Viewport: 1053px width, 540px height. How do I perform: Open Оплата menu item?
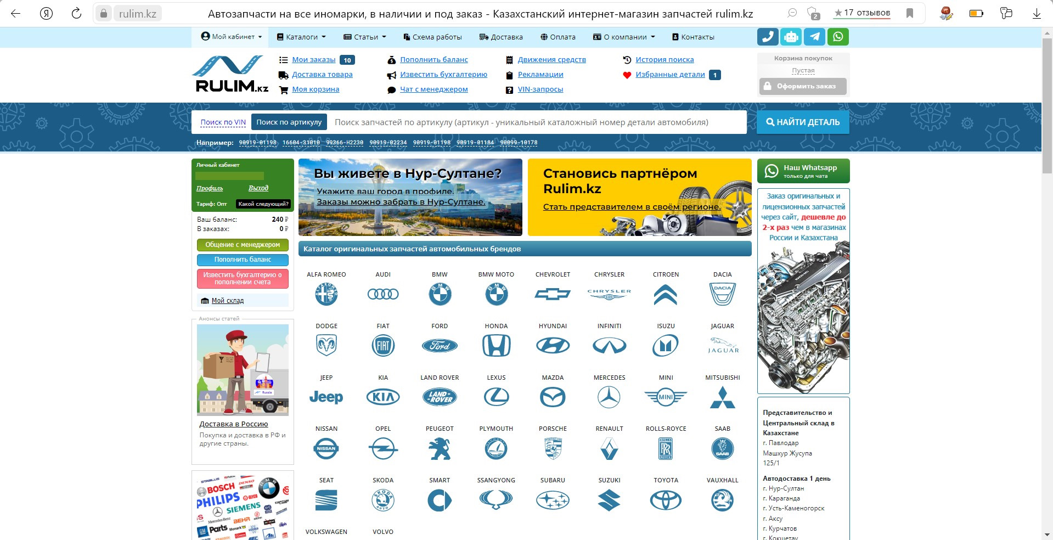point(558,37)
